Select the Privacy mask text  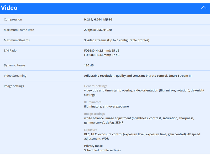93,146
